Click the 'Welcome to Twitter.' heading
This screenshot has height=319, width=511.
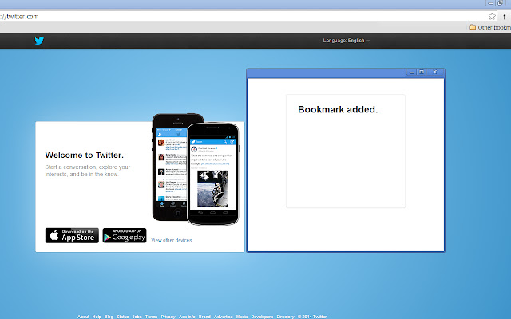(85, 155)
